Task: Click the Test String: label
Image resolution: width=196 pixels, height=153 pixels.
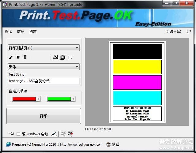Action: [17, 74]
